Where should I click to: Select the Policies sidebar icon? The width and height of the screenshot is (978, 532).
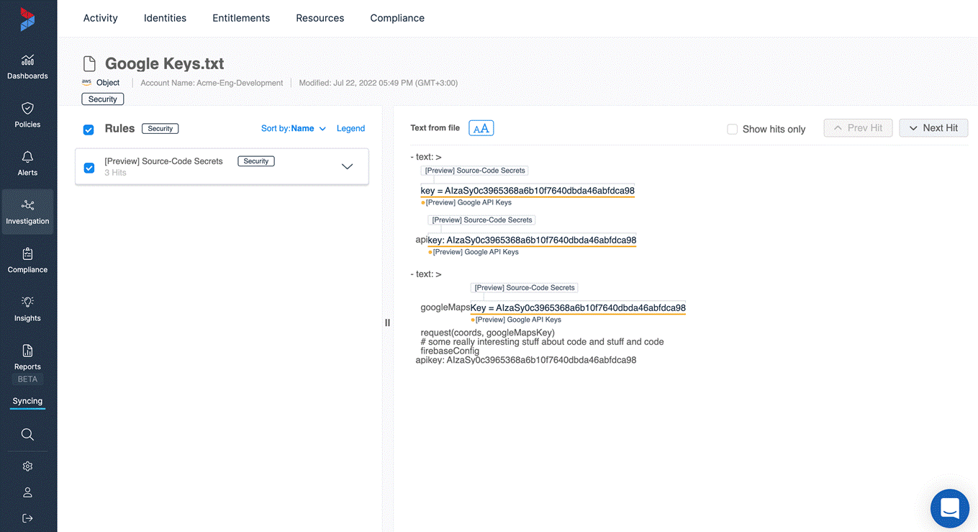(x=27, y=116)
